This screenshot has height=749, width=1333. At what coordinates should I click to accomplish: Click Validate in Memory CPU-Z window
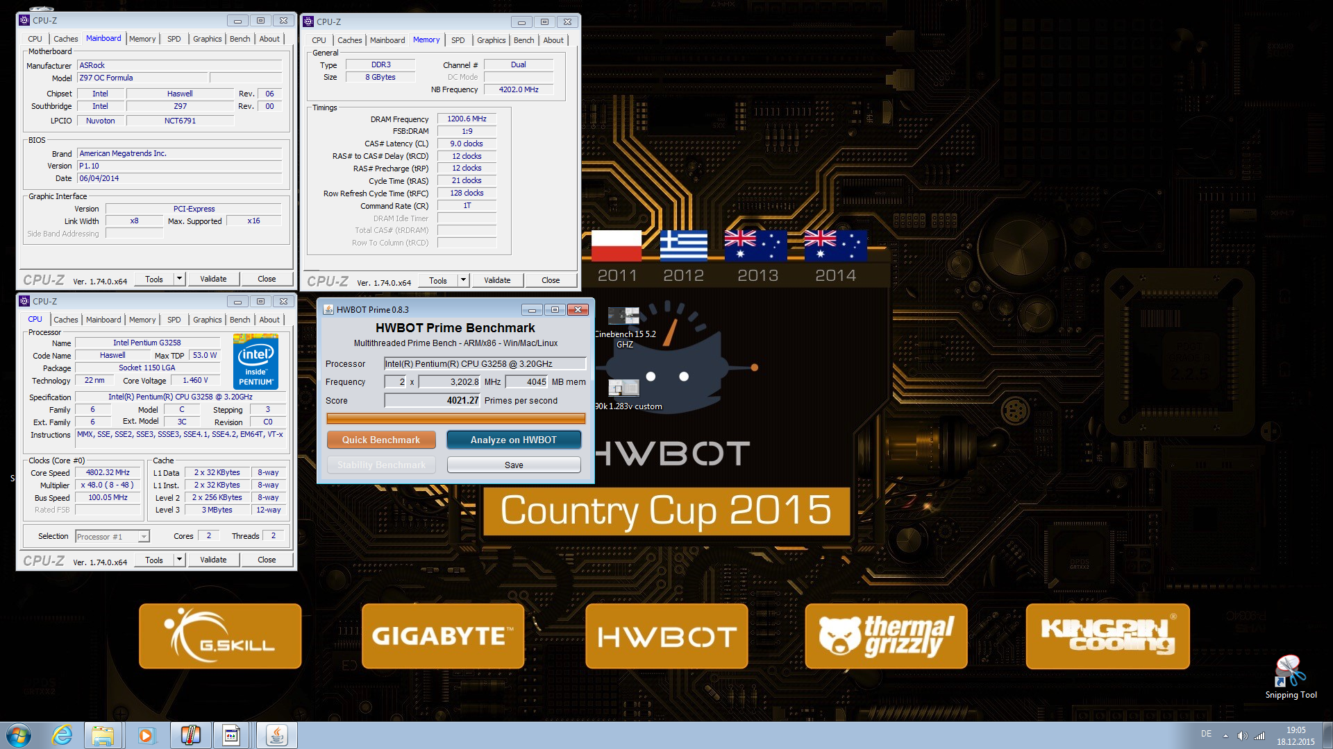point(497,280)
